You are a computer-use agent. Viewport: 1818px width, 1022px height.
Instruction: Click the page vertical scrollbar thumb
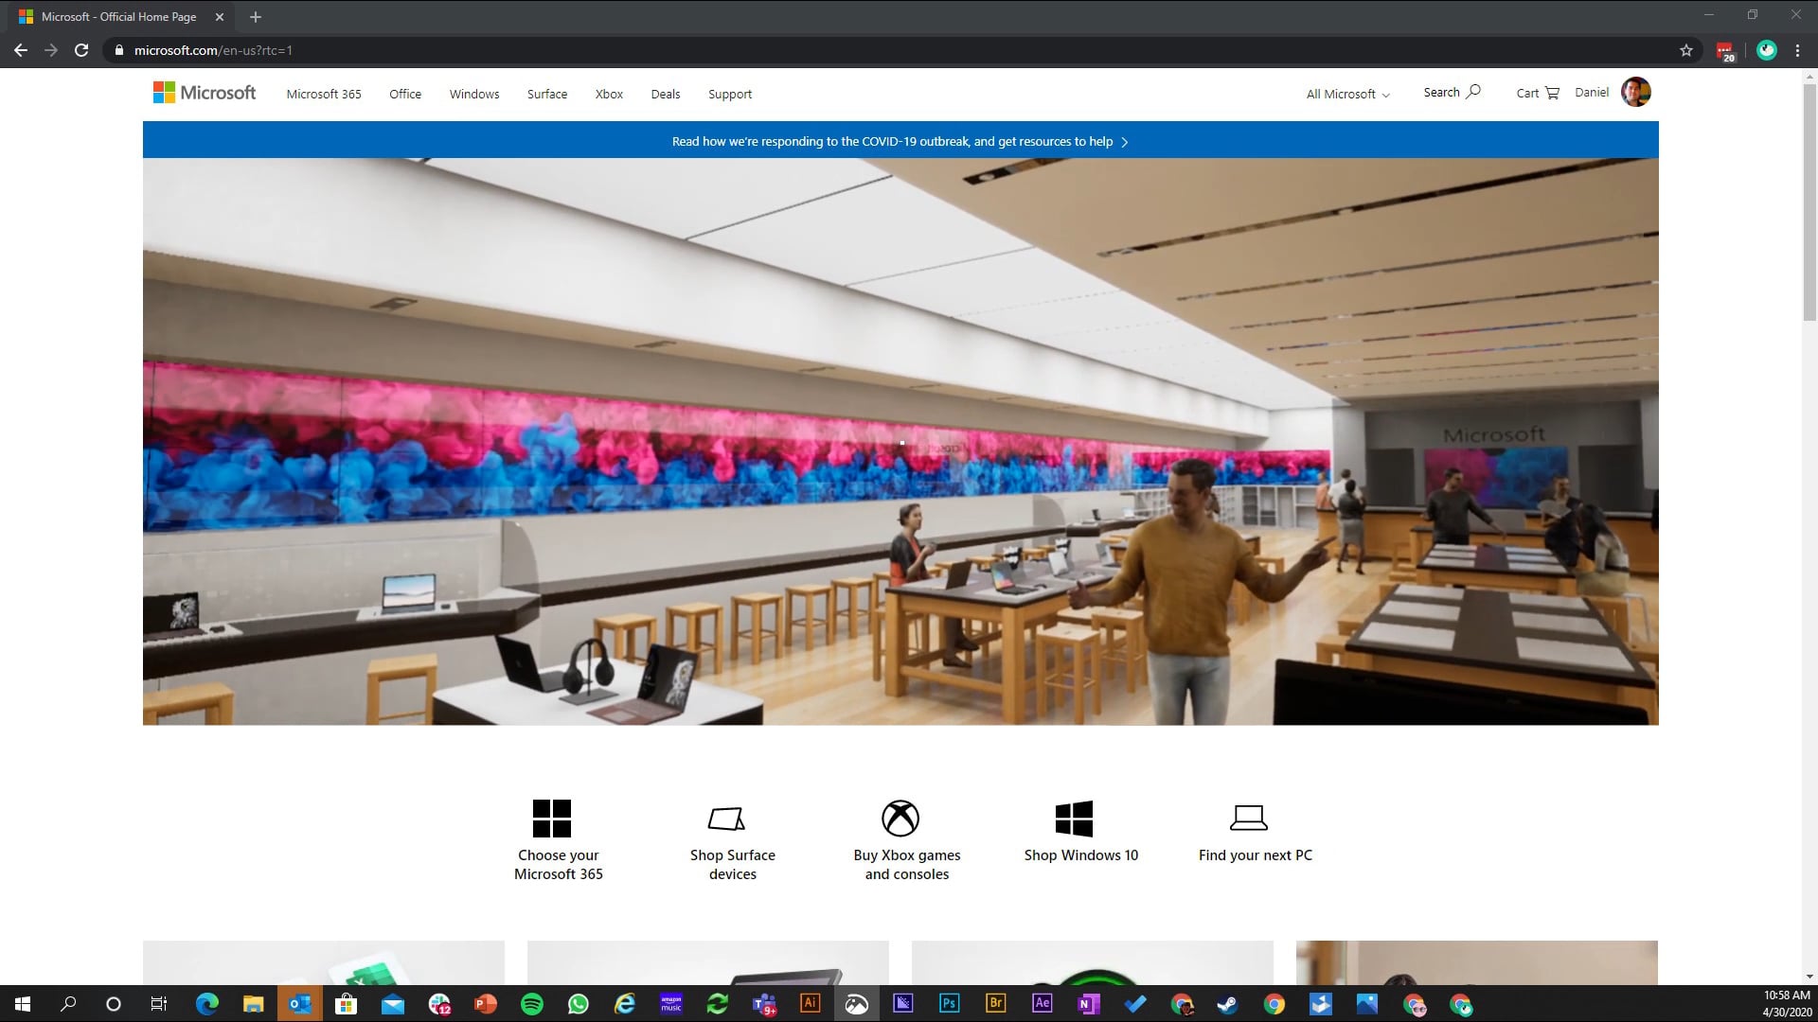pos(1809,201)
